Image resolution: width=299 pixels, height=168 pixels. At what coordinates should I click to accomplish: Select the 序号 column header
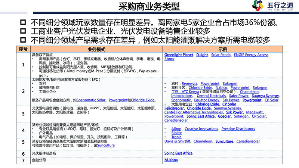(x=23, y=49)
